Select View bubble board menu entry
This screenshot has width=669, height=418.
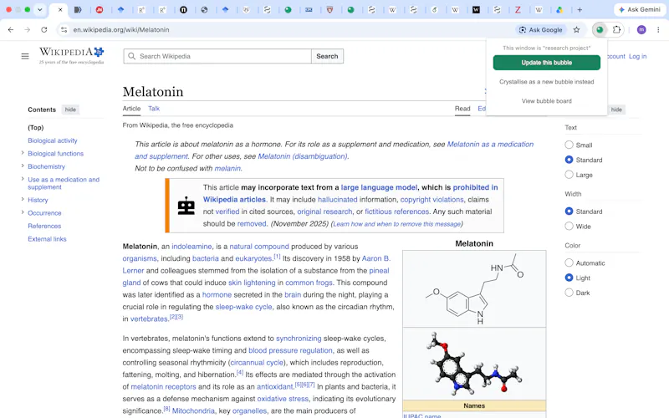pos(547,101)
